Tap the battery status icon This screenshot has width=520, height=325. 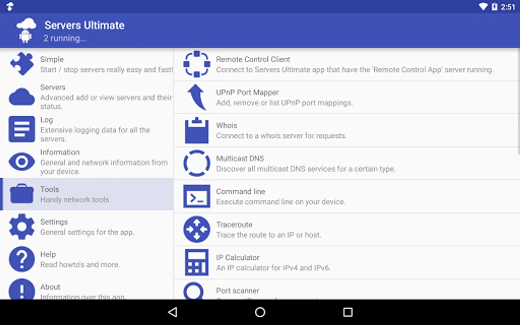click(494, 7)
